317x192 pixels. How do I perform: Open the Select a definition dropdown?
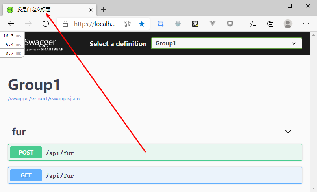[226, 43]
